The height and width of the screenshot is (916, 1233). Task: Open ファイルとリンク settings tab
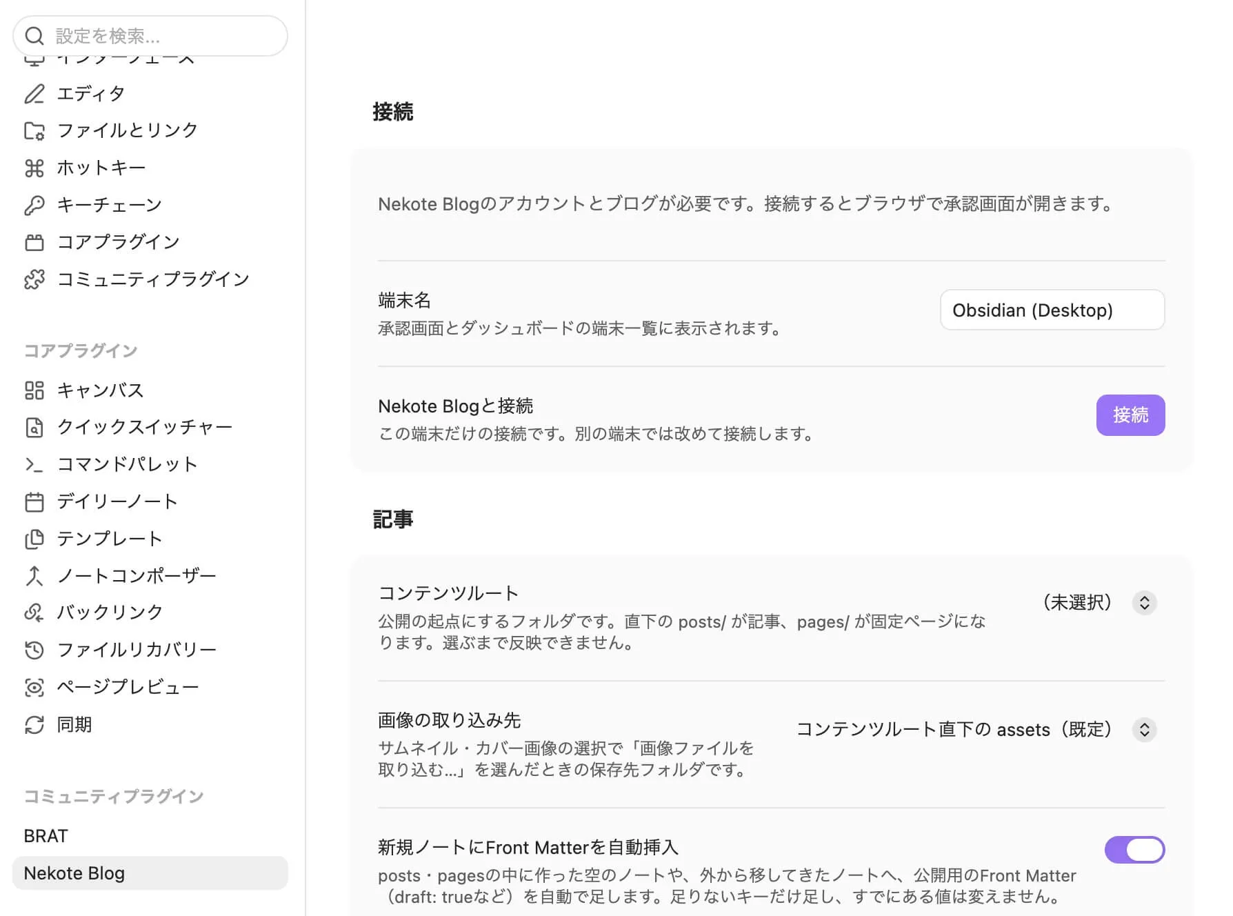click(150, 131)
